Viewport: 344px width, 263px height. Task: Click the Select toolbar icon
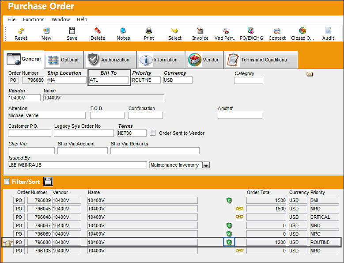(x=174, y=31)
